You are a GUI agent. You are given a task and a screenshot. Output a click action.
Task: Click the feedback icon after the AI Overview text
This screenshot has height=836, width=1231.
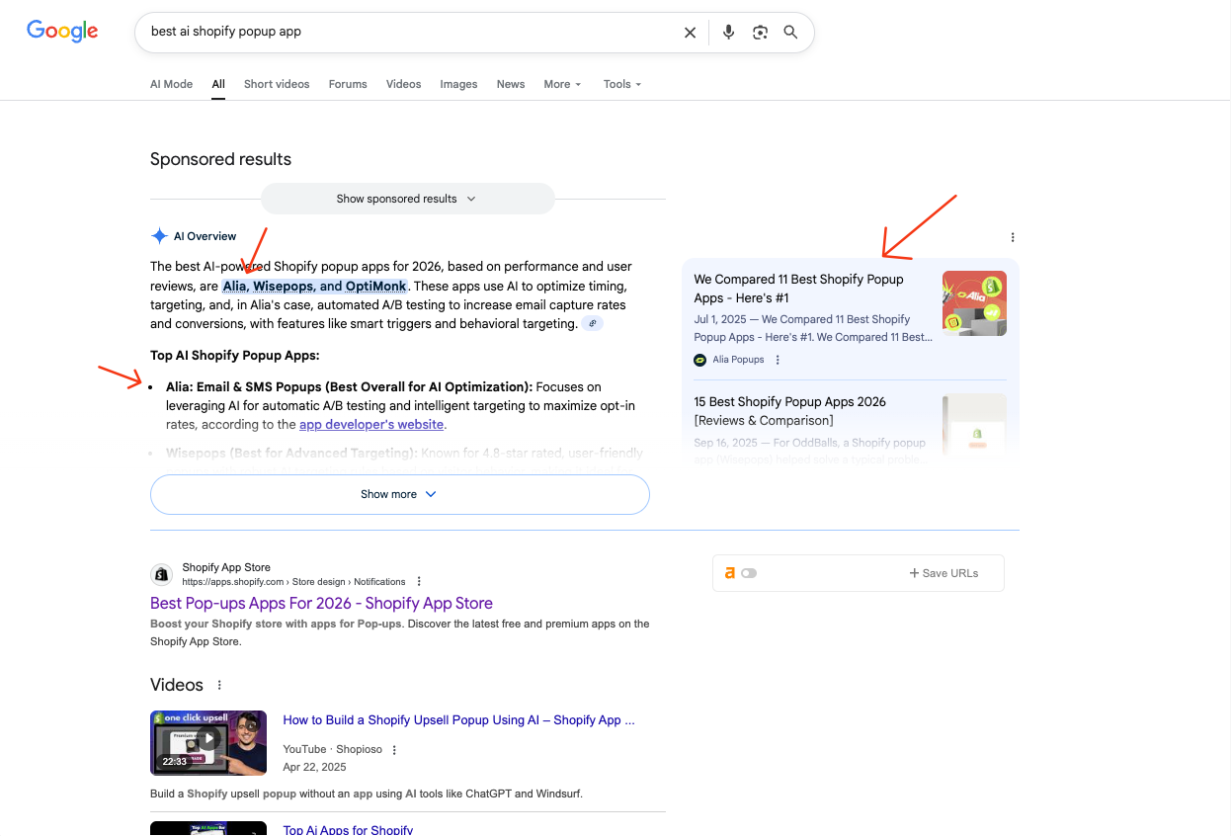(592, 323)
